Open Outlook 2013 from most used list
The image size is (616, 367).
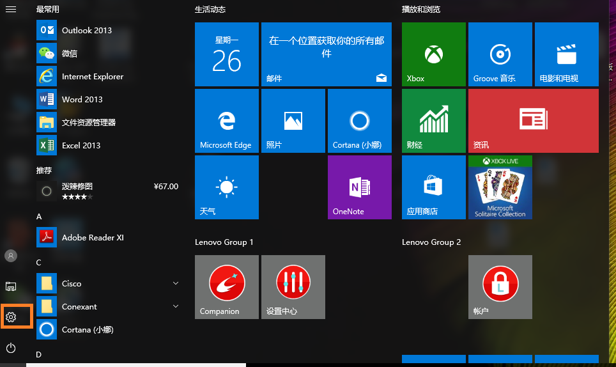pos(86,30)
